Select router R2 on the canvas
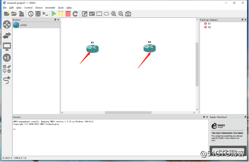The height and width of the screenshot is (162, 249). point(150,48)
